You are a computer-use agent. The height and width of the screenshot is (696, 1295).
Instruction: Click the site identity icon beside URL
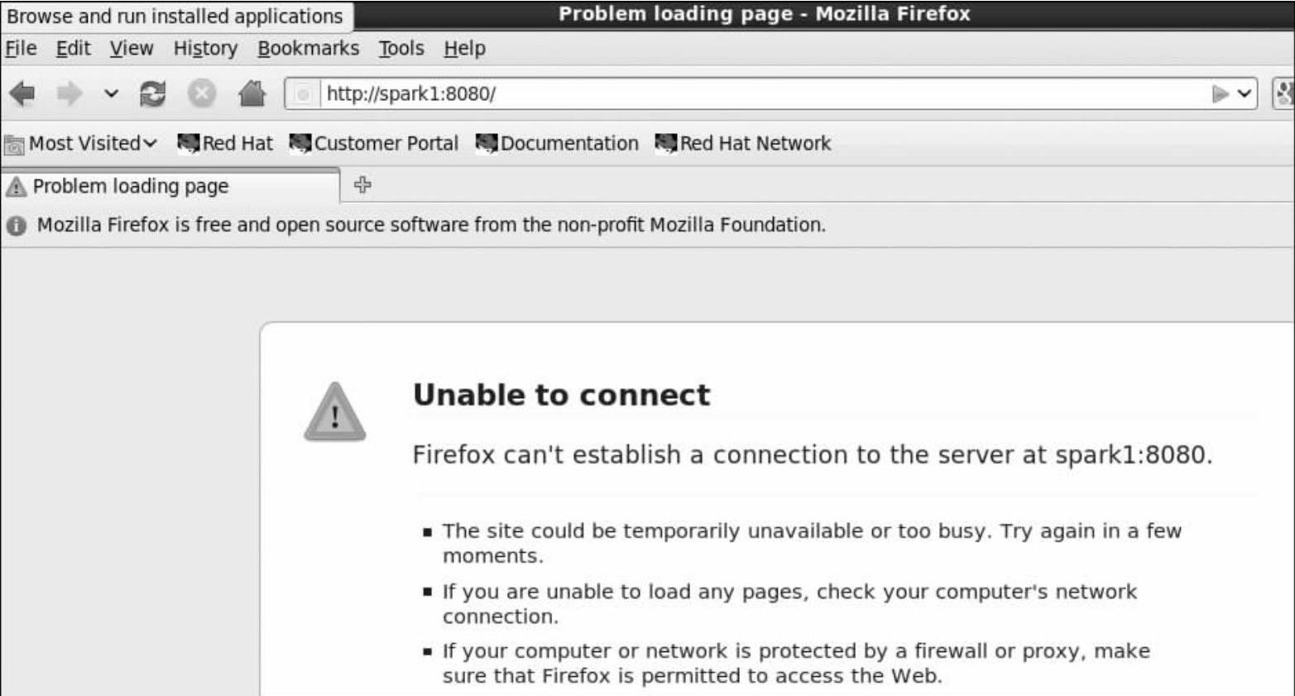tap(303, 94)
